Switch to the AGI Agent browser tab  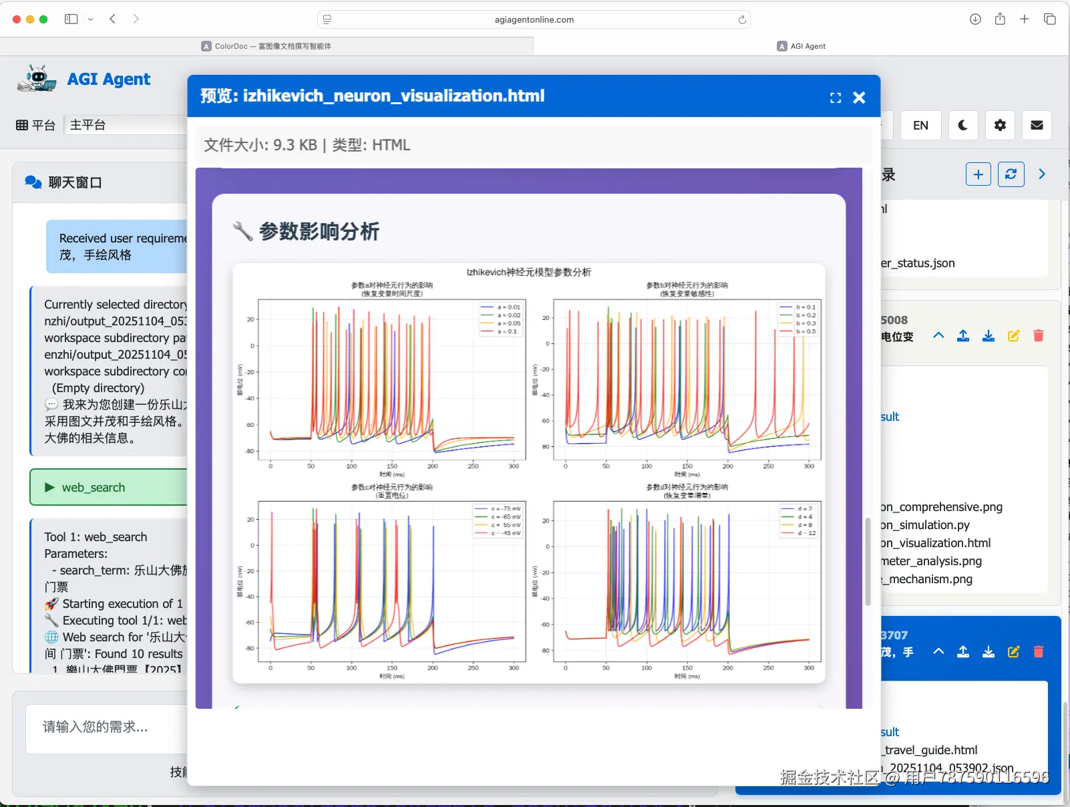tap(801, 46)
